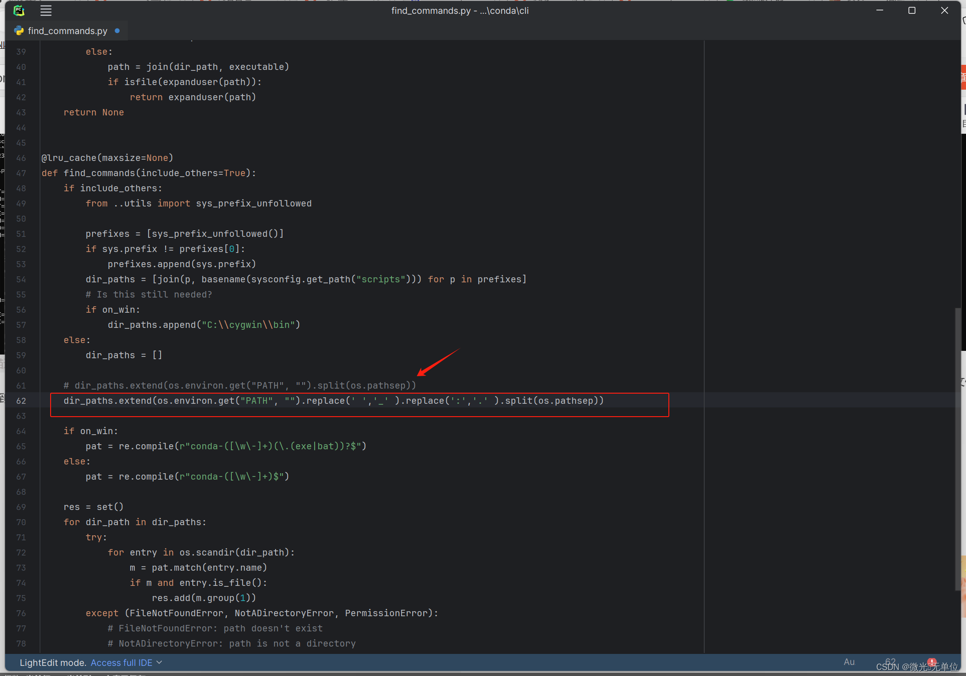Close the find_commands.py window
The height and width of the screenshot is (676, 966).
[x=944, y=11]
